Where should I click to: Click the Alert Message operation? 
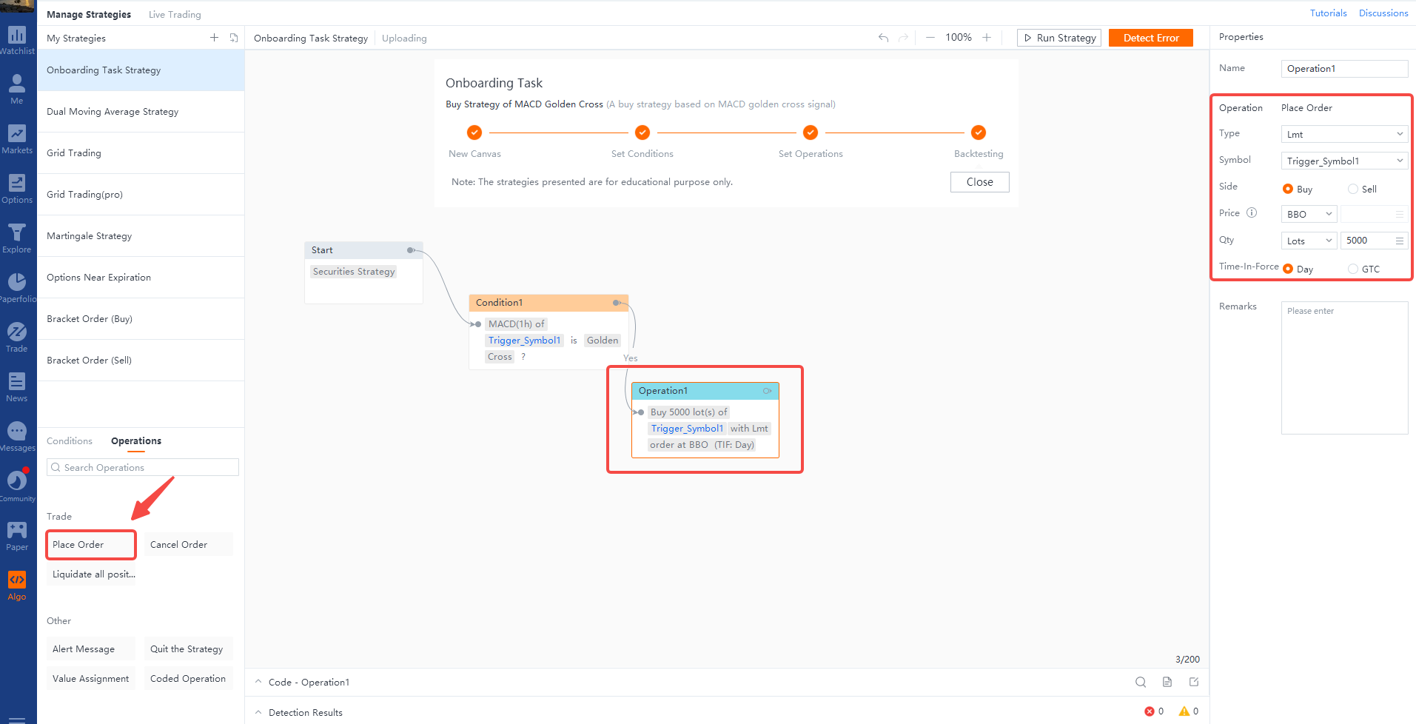[x=91, y=648]
